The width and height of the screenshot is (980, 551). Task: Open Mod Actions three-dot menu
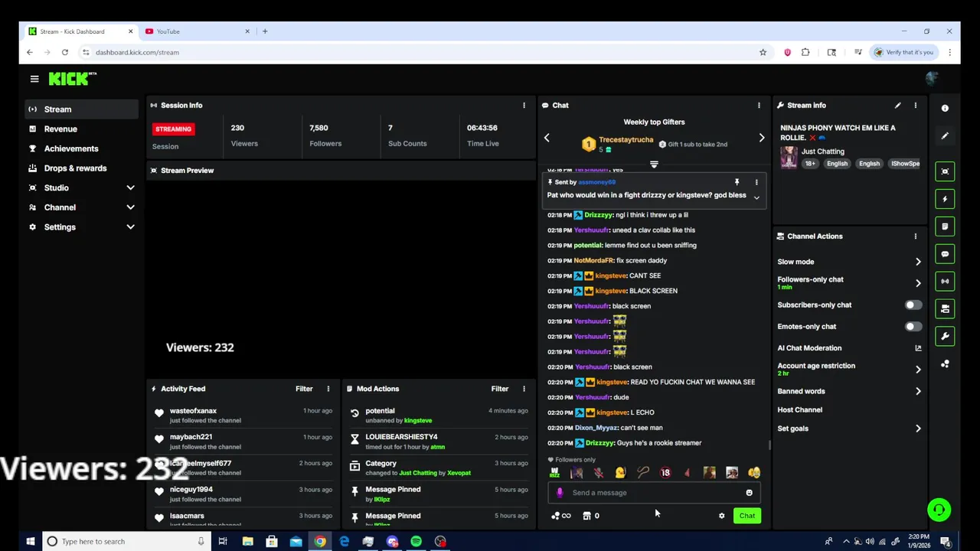(524, 389)
